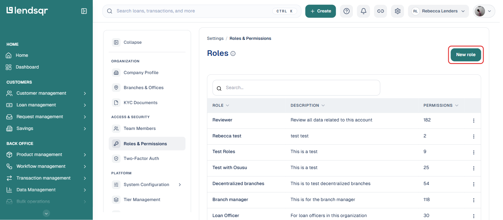This screenshot has width=503, height=220.
Task: Open row actions menu for Rebecca test
Action: [474, 136]
